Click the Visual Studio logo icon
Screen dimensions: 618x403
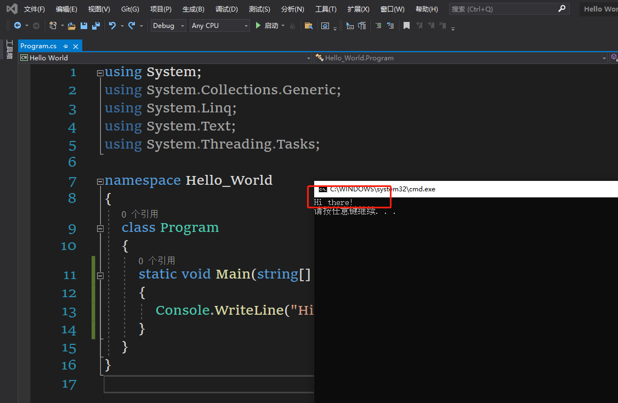pyautogui.click(x=12, y=9)
